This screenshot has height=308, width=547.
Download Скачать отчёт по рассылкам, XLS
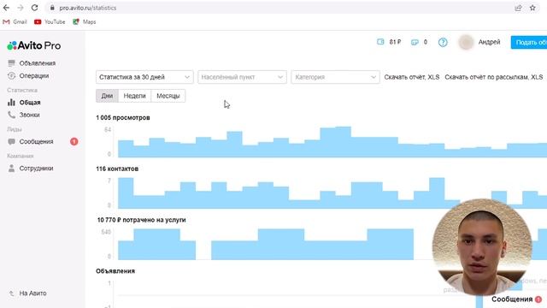point(494,77)
